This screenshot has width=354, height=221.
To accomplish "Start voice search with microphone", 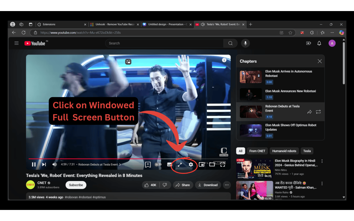I will pyautogui.click(x=245, y=43).
